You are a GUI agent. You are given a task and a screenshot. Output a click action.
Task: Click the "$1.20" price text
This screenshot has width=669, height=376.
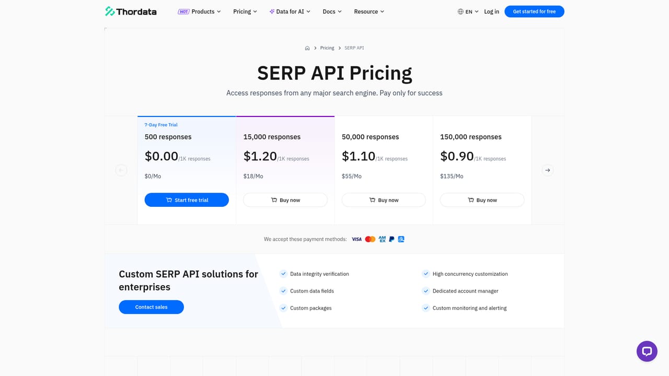(x=260, y=156)
